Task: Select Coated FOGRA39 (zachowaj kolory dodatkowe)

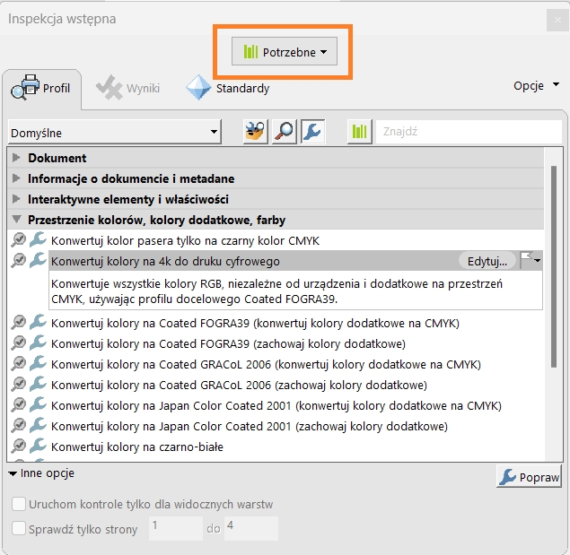Action: click(x=228, y=343)
